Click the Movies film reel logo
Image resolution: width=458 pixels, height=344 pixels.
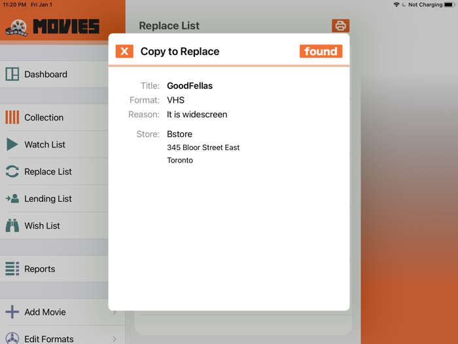(x=16, y=28)
